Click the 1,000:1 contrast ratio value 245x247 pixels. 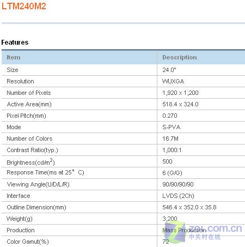(172, 150)
